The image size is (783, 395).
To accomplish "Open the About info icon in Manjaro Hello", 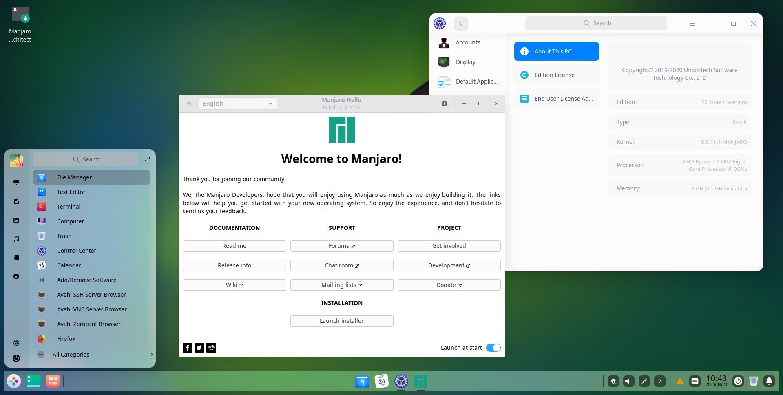I will (x=445, y=104).
